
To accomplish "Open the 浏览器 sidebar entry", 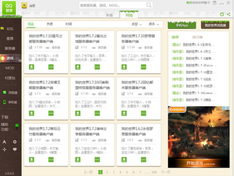I will (10, 93).
